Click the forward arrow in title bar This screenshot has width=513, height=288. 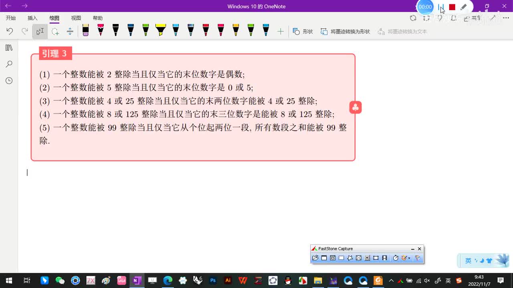pyautogui.click(x=24, y=6)
